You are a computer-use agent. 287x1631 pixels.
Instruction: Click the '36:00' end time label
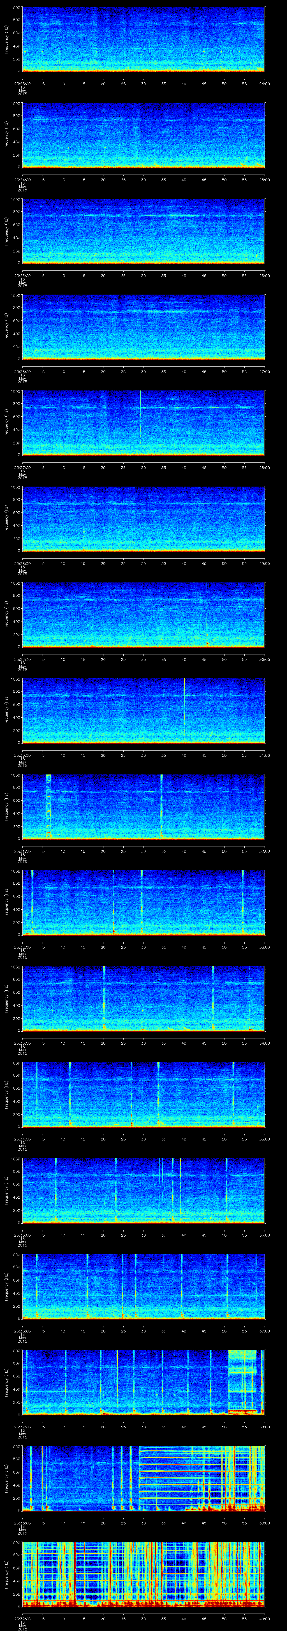(265, 1235)
